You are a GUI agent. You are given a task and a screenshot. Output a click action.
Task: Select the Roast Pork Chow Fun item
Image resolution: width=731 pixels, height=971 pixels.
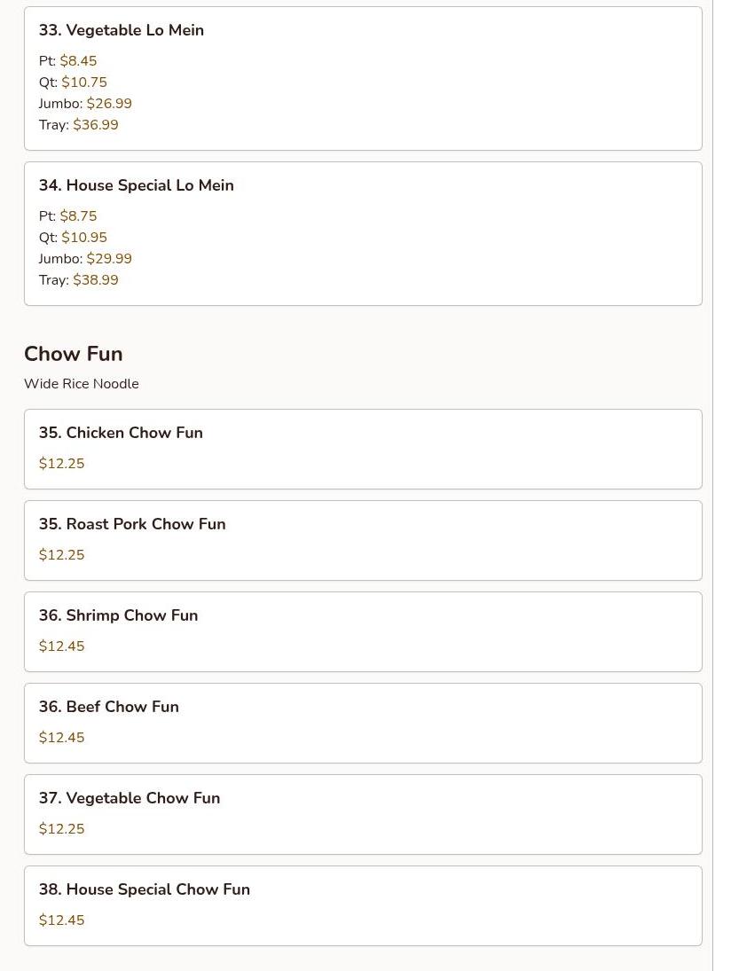click(363, 541)
